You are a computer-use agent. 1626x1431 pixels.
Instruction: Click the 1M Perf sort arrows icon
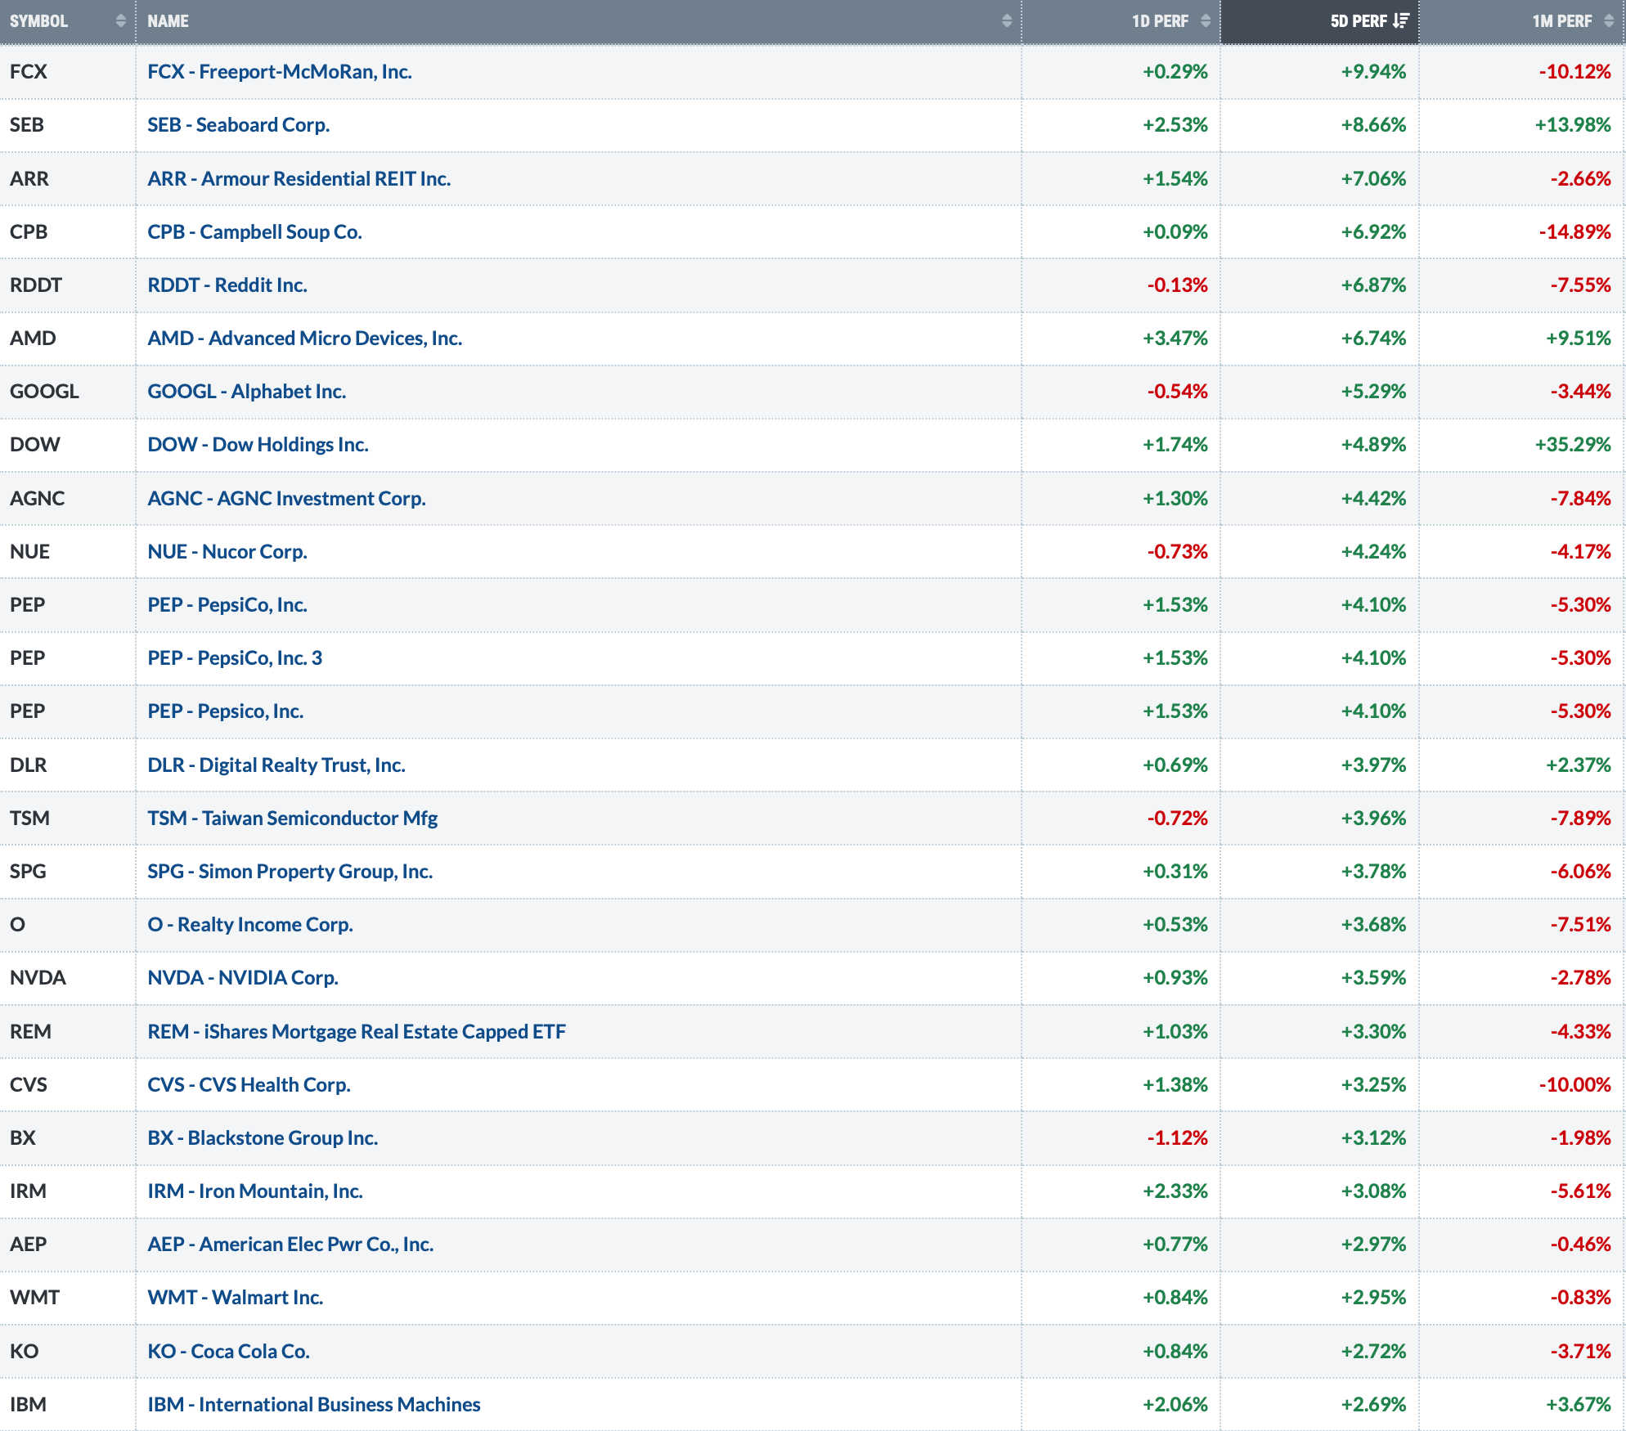1609,21
